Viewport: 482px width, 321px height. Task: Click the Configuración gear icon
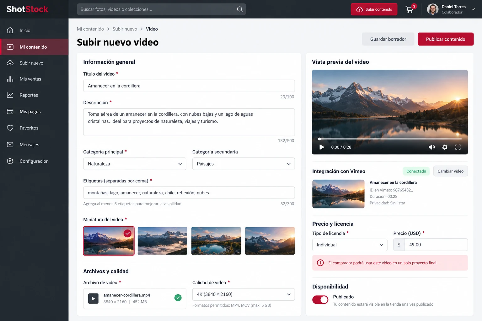10,161
